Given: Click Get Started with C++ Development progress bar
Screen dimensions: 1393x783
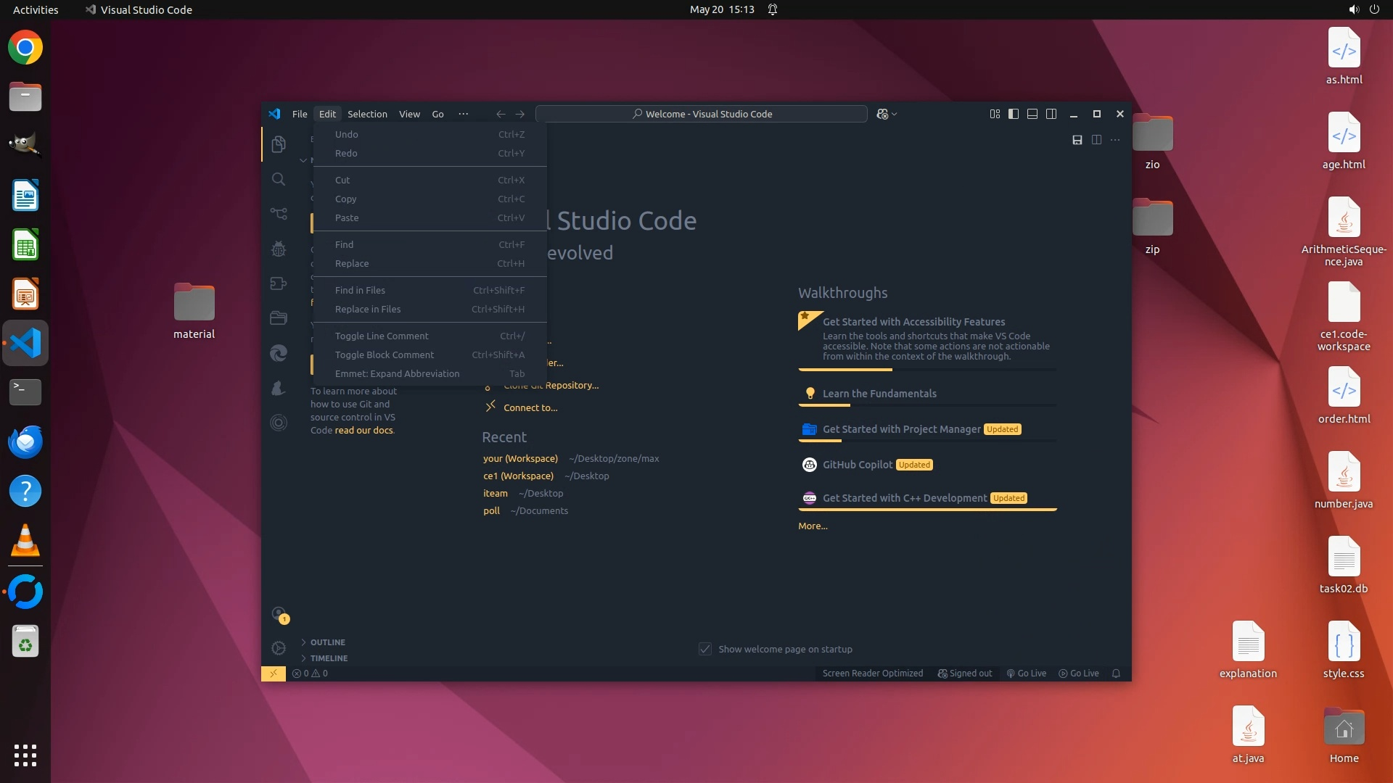Looking at the screenshot, I should pyautogui.click(x=927, y=510).
